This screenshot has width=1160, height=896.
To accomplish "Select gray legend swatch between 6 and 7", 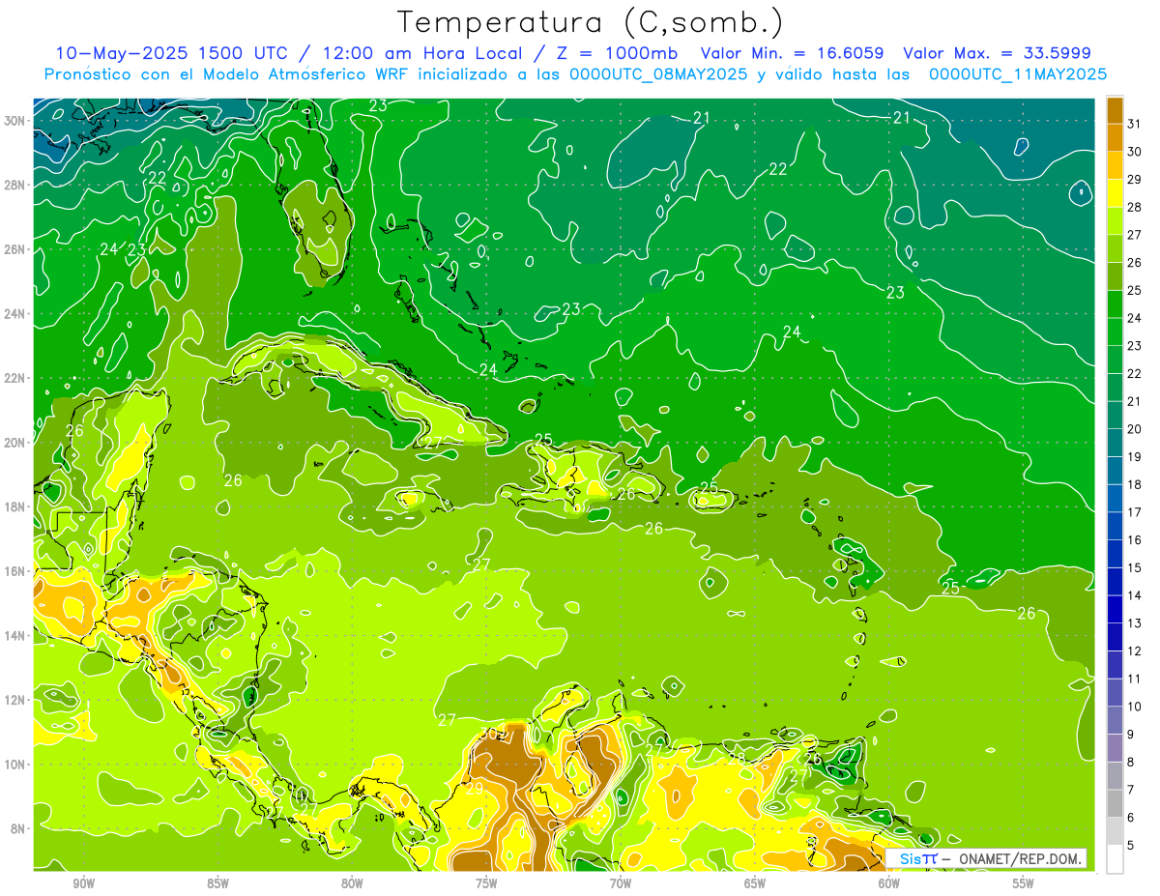I will [1115, 803].
